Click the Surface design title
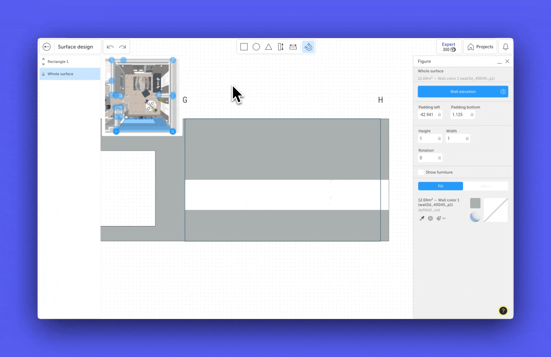 (75, 47)
